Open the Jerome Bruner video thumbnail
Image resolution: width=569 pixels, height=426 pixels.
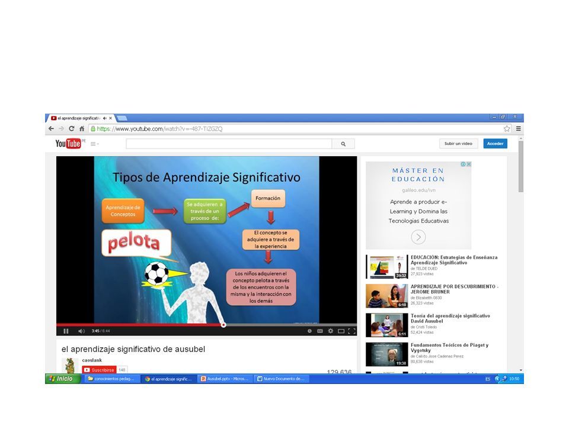[x=387, y=296]
